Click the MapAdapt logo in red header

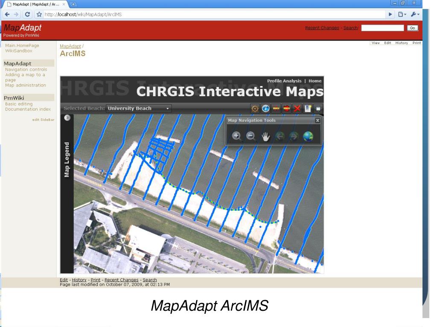point(23,28)
